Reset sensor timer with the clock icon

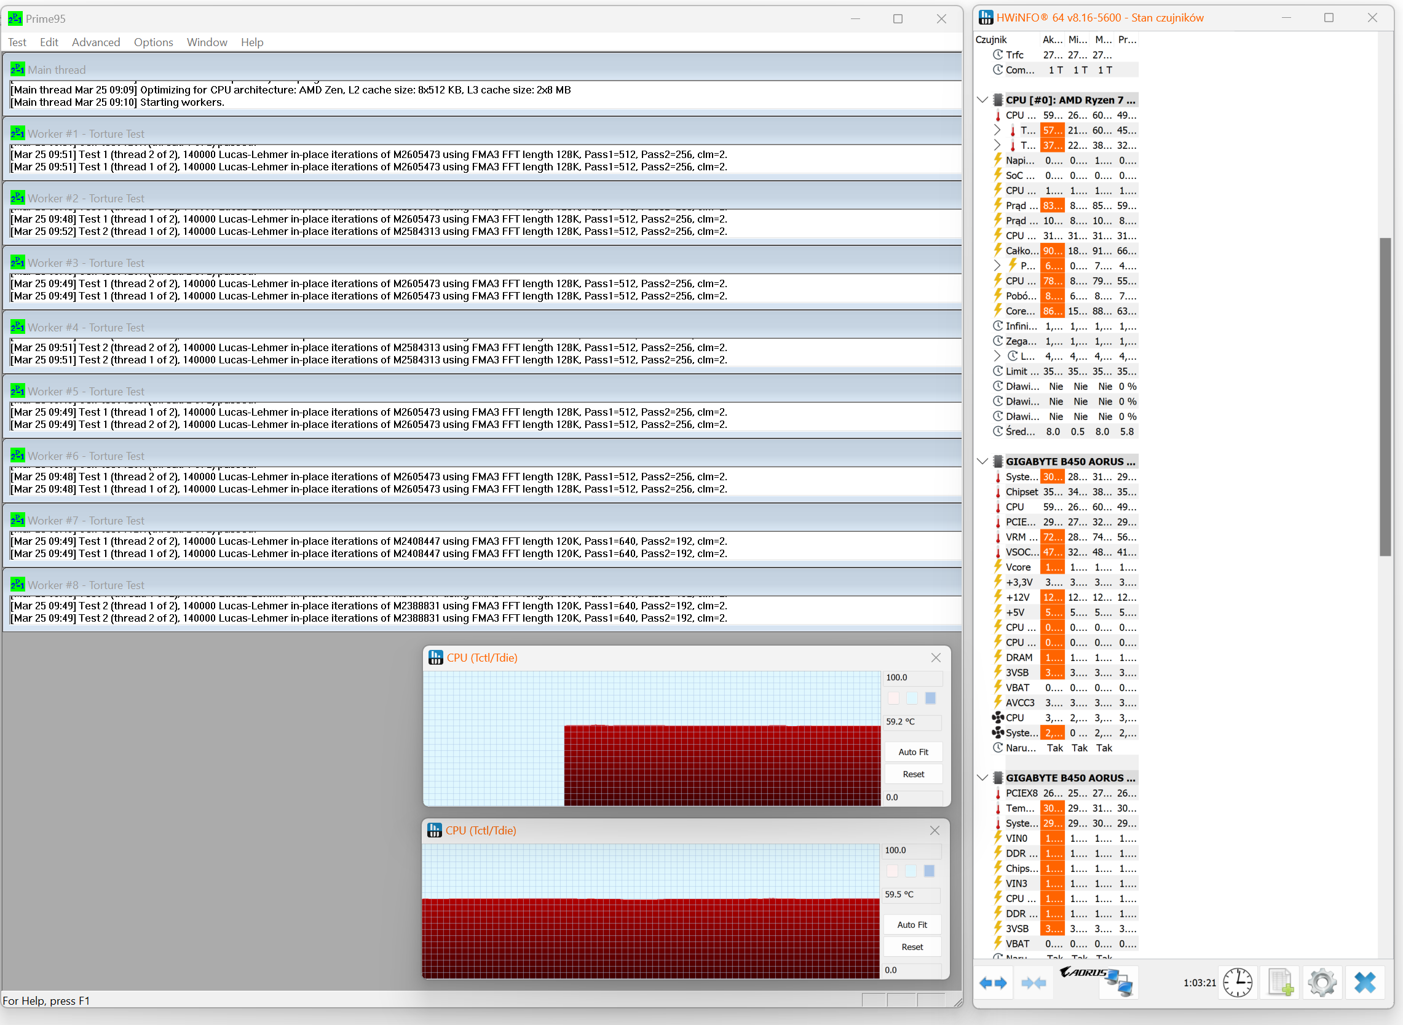pyautogui.click(x=1238, y=983)
